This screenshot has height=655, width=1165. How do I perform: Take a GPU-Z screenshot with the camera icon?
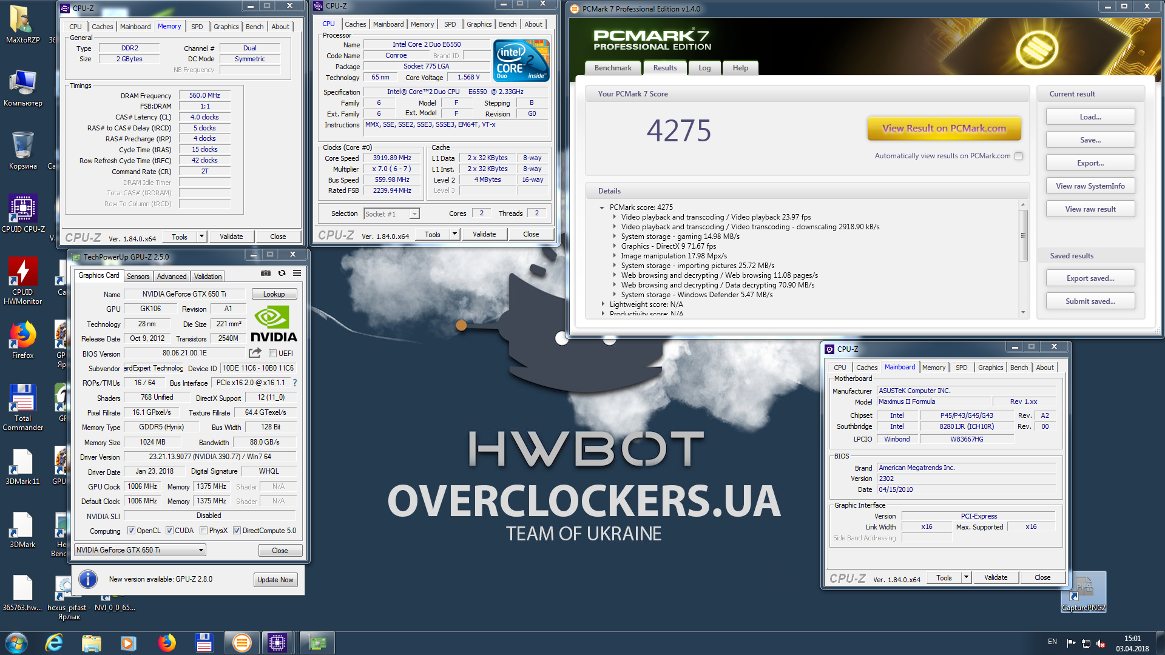click(x=266, y=274)
